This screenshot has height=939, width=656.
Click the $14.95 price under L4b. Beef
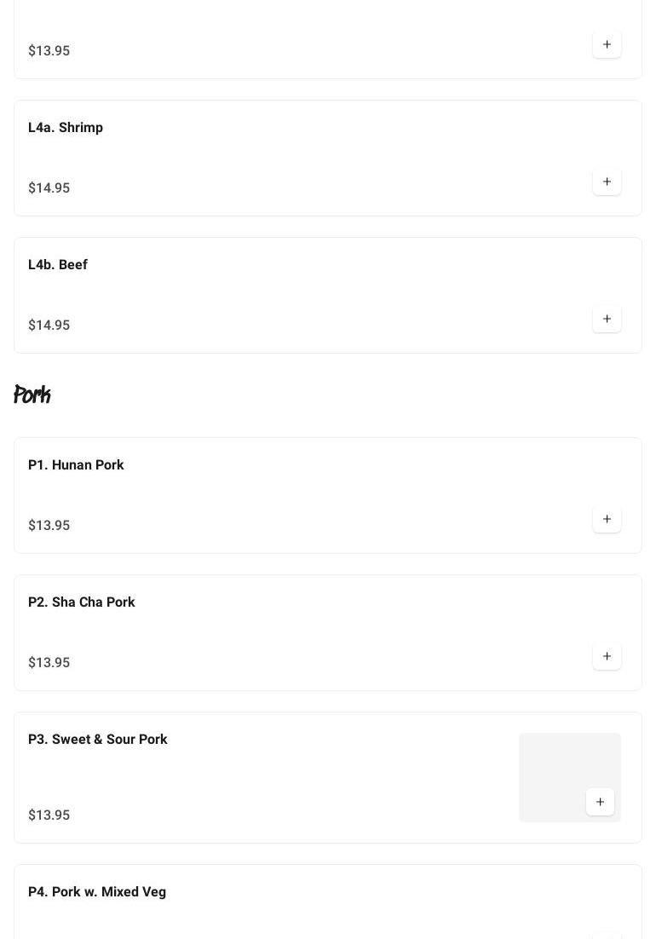(x=49, y=325)
